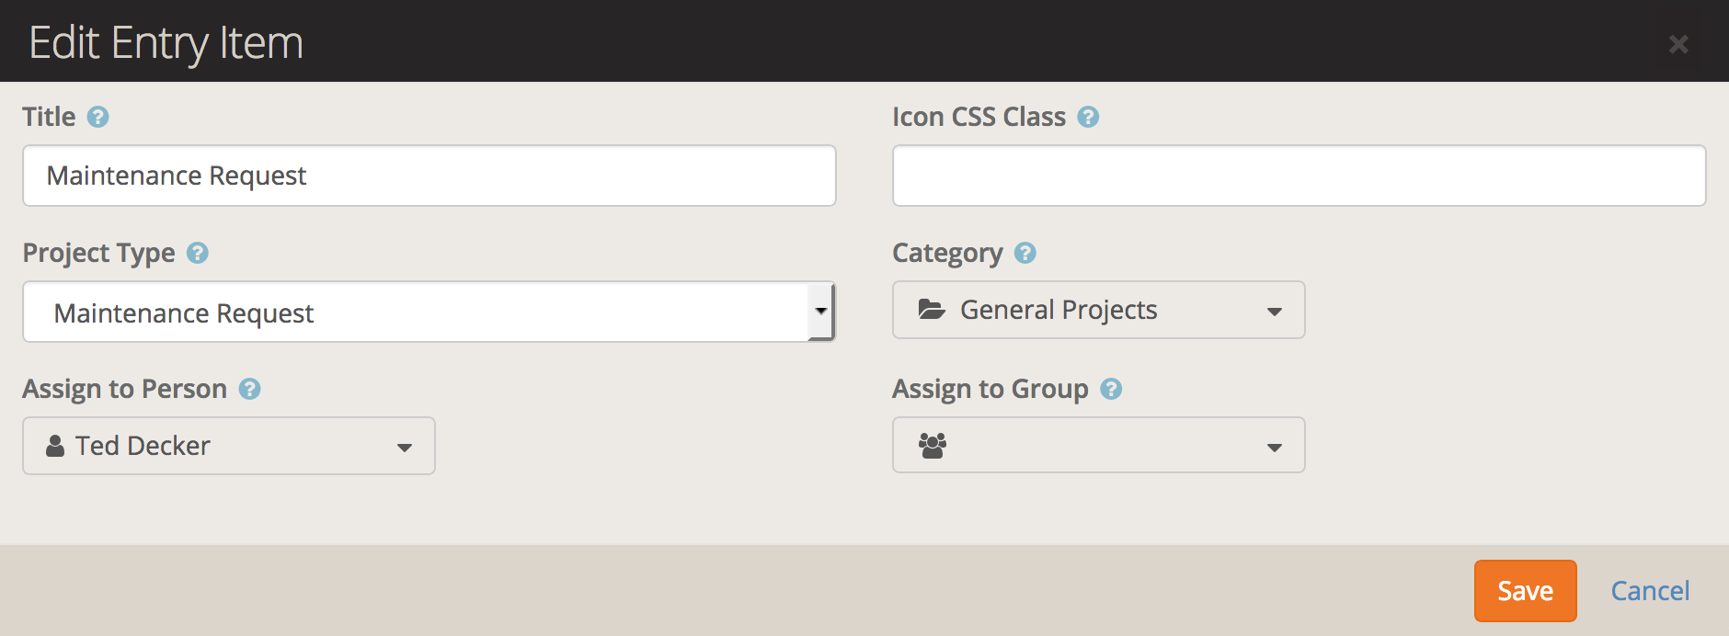Viewport: 1729px width, 636px height.
Task: Expand the Assign to Group picker caret
Action: [x=1274, y=448]
